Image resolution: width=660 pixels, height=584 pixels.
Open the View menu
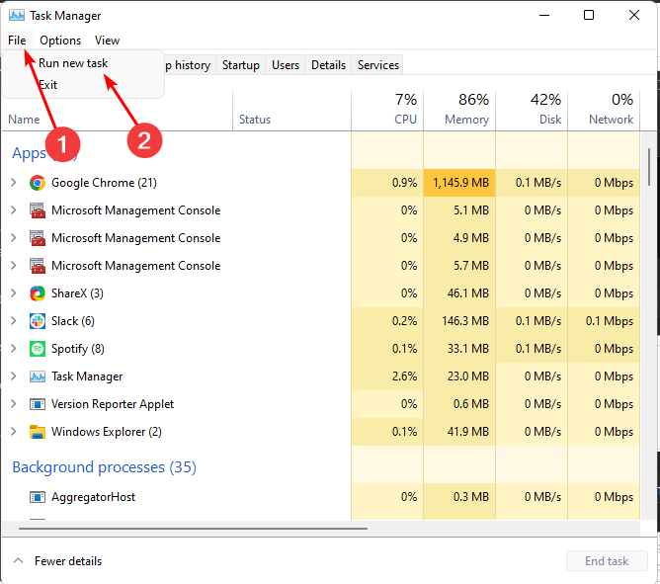click(107, 41)
